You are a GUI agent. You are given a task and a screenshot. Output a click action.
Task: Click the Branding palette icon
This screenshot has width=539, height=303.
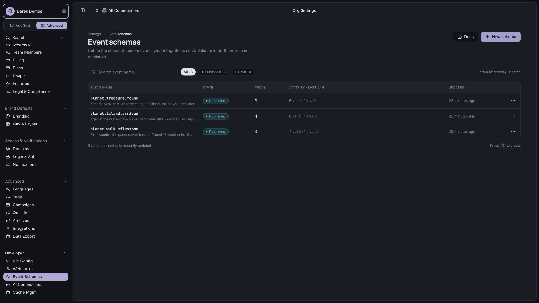(8, 116)
